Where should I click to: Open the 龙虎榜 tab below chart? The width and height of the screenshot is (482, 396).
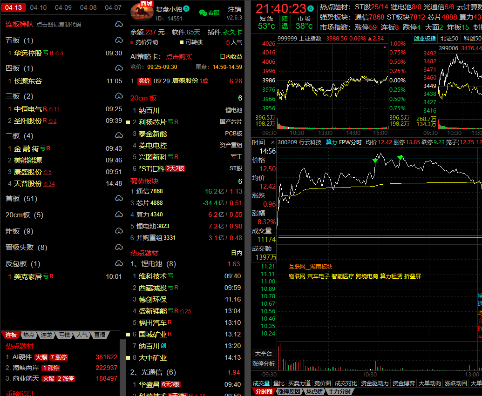314,392
